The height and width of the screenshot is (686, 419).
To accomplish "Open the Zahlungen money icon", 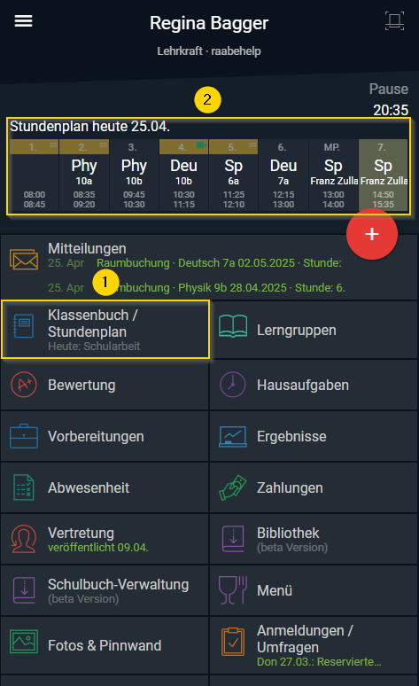I will pyautogui.click(x=233, y=487).
